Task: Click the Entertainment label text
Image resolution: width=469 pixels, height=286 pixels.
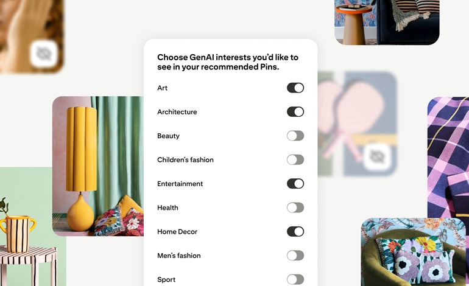Action: point(180,184)
